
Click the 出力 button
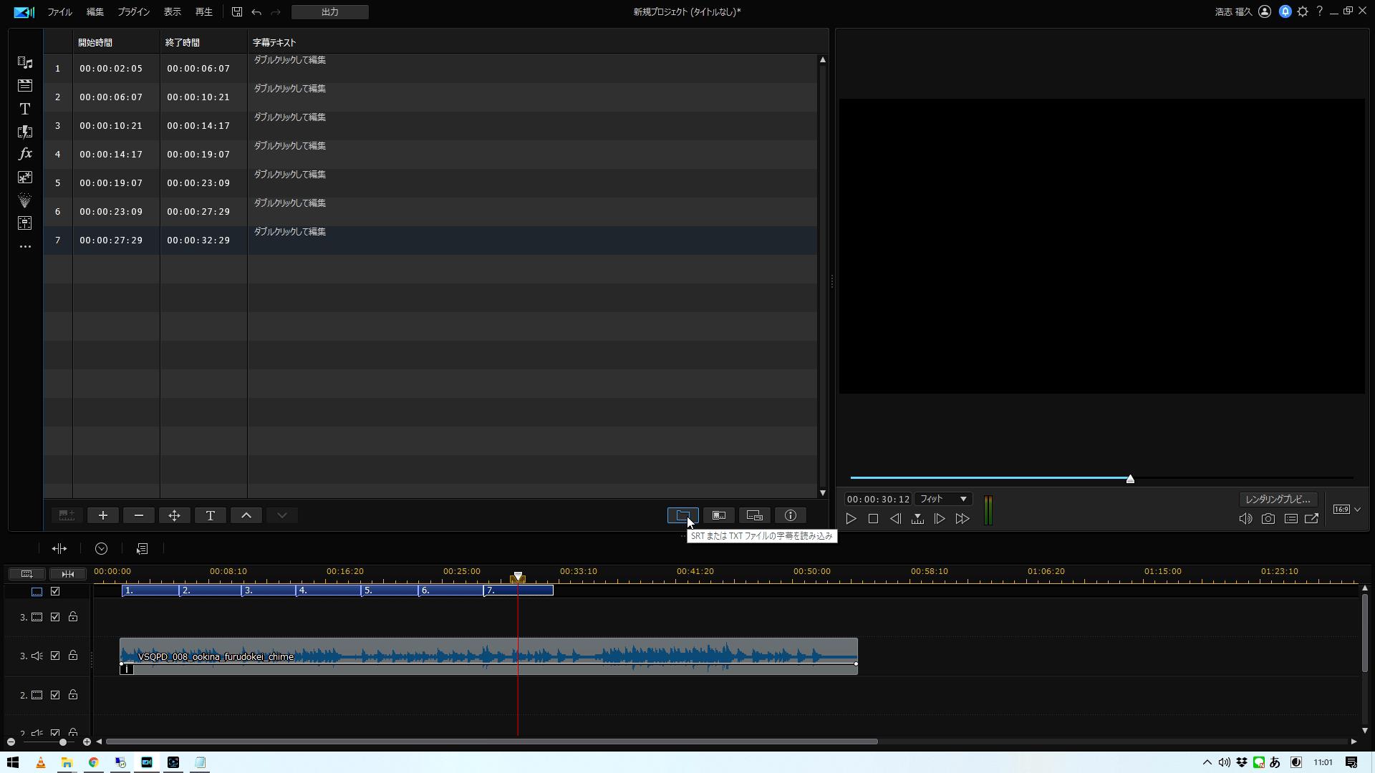click(330, 12)
